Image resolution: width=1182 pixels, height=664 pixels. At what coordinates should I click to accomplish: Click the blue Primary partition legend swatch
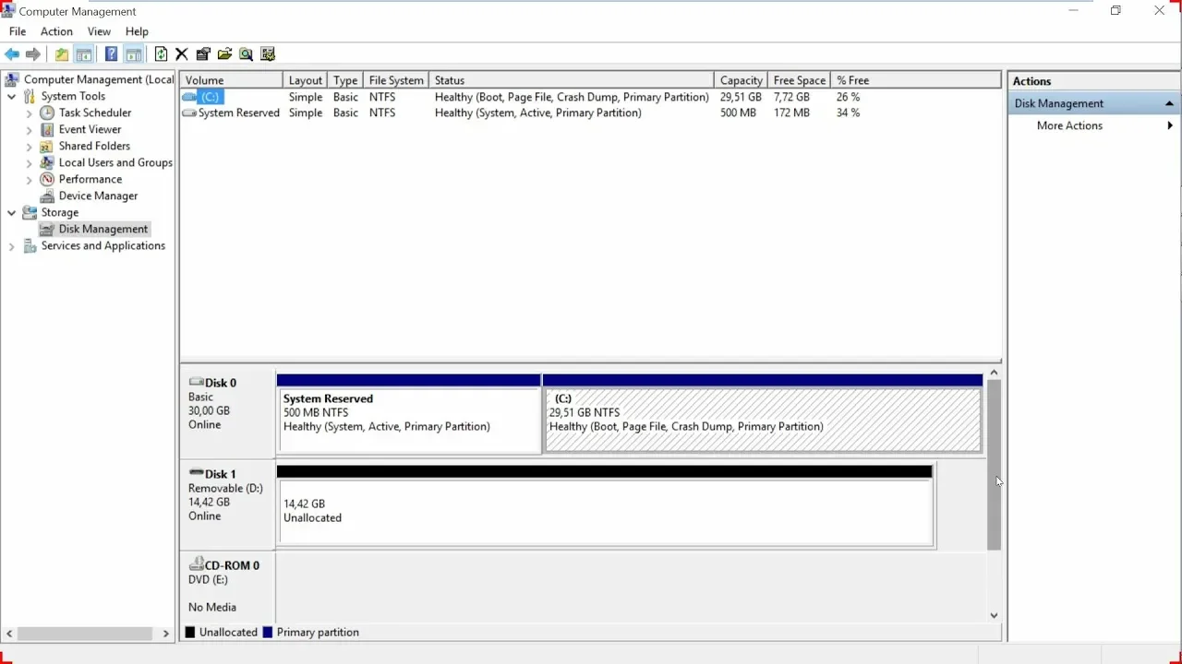coord(268,633)
